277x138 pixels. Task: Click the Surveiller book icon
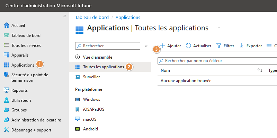(x=77, y=77)
